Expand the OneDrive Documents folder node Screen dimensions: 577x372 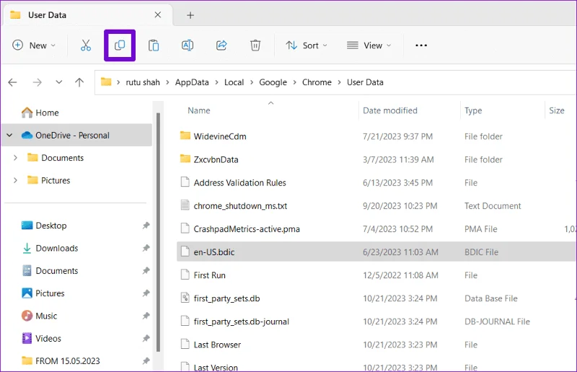pos(15,158)
